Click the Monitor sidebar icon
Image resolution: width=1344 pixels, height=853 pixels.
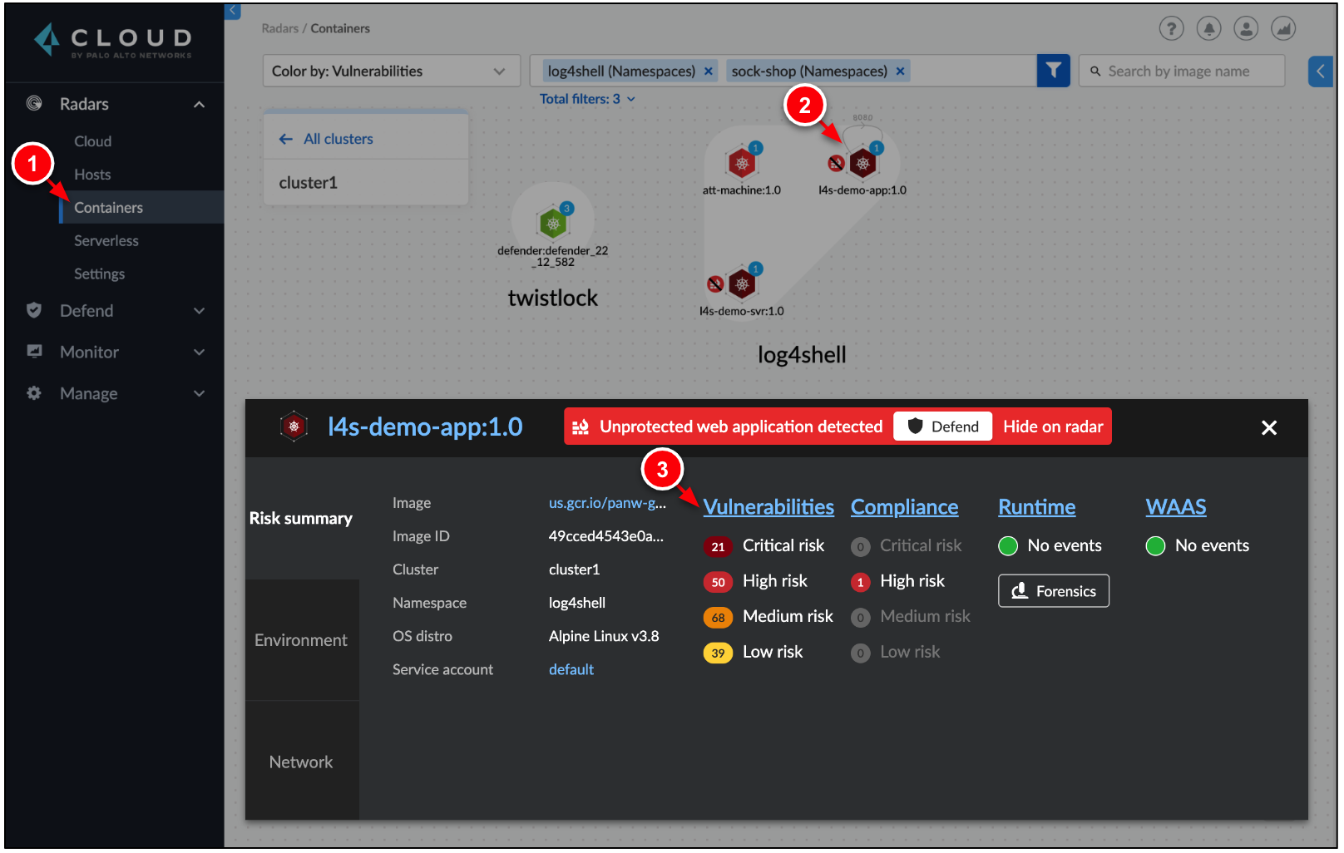pyautogui.click(x=34, y=351)
